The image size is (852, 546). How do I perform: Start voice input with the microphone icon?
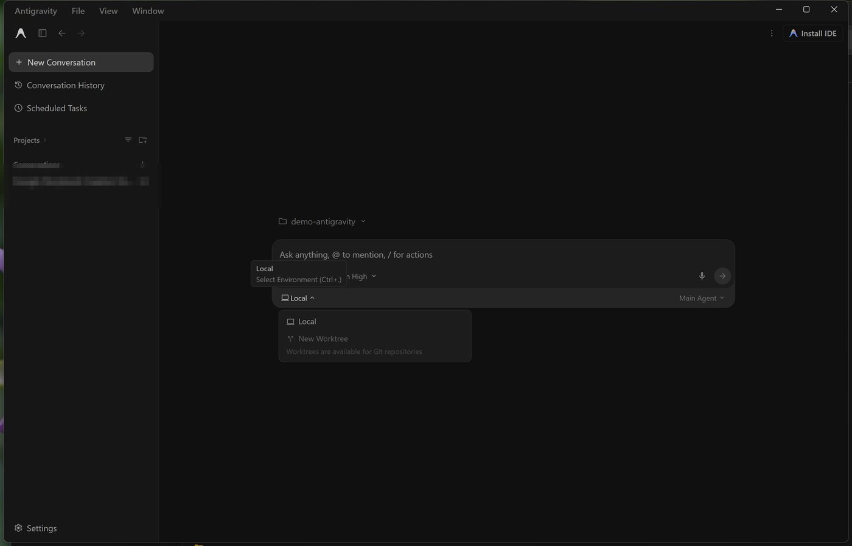[702, 276]
